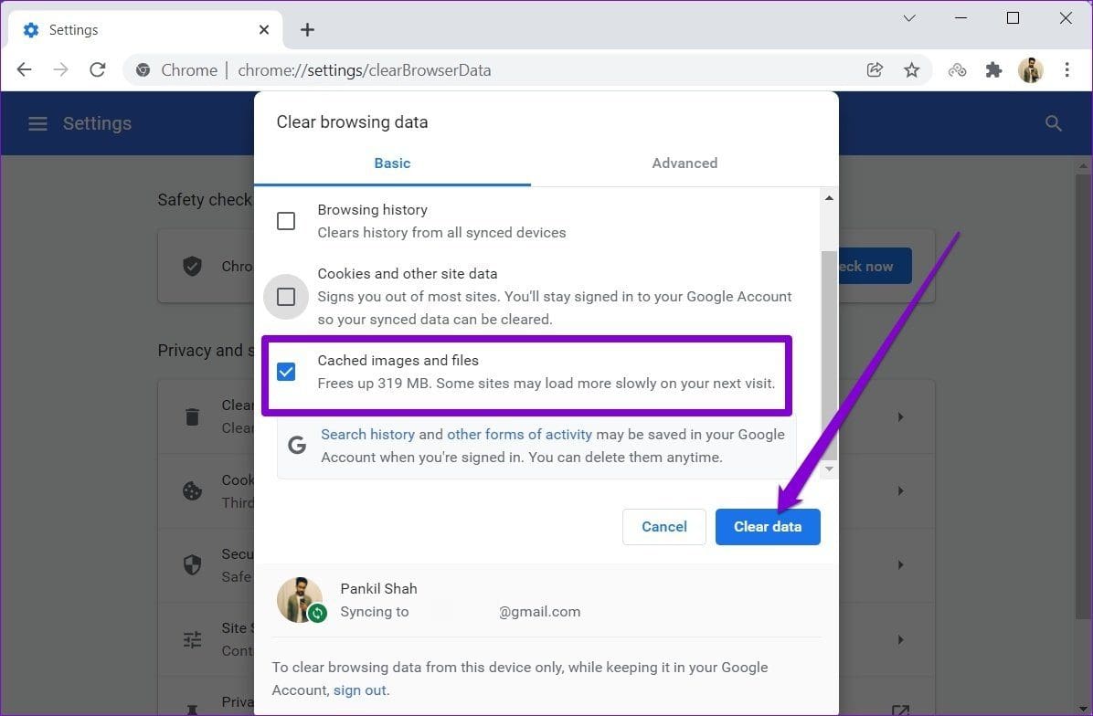Click Clear browsing data dialog title
This screenshot has width=1093, height=716.
pos(352,121)
